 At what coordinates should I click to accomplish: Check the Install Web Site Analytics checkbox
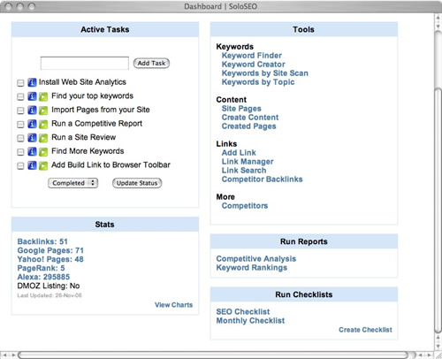click(20, 83)
